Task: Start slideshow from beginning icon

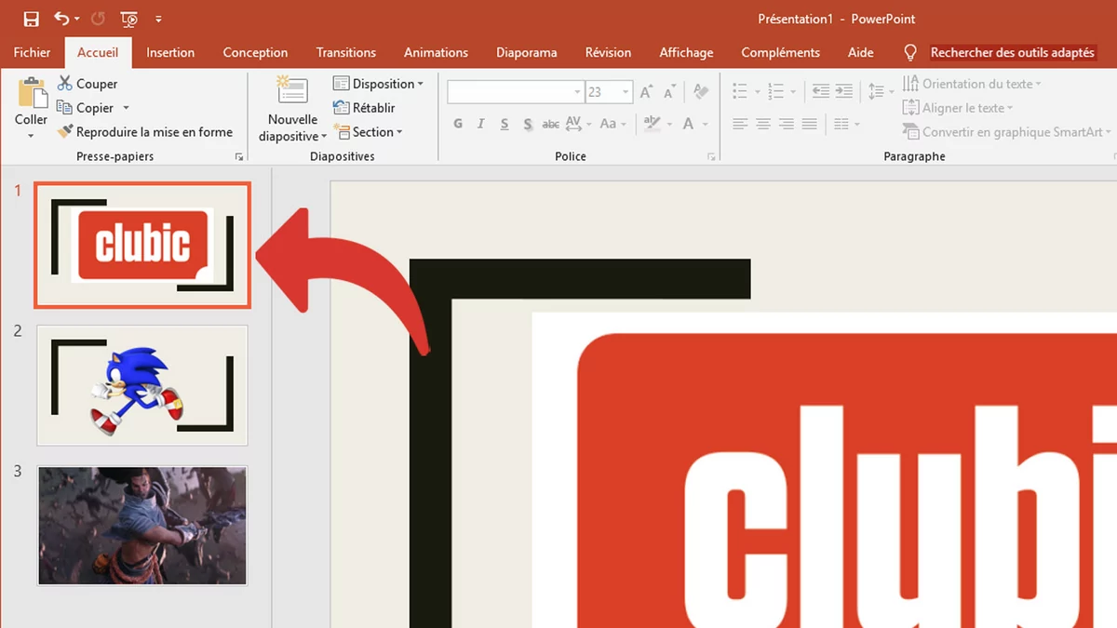Action: (x=129, y=19)
